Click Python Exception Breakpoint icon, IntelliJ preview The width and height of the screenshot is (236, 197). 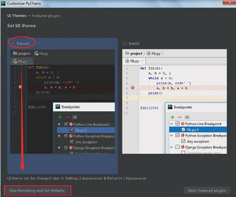[x=183, y=135]
